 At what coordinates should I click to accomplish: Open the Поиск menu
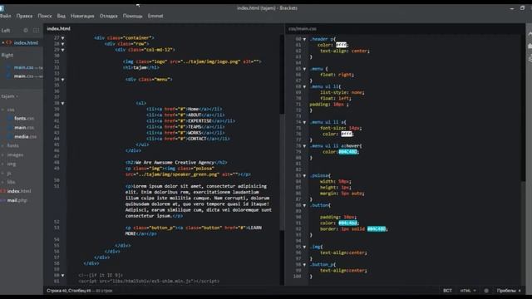45,16
